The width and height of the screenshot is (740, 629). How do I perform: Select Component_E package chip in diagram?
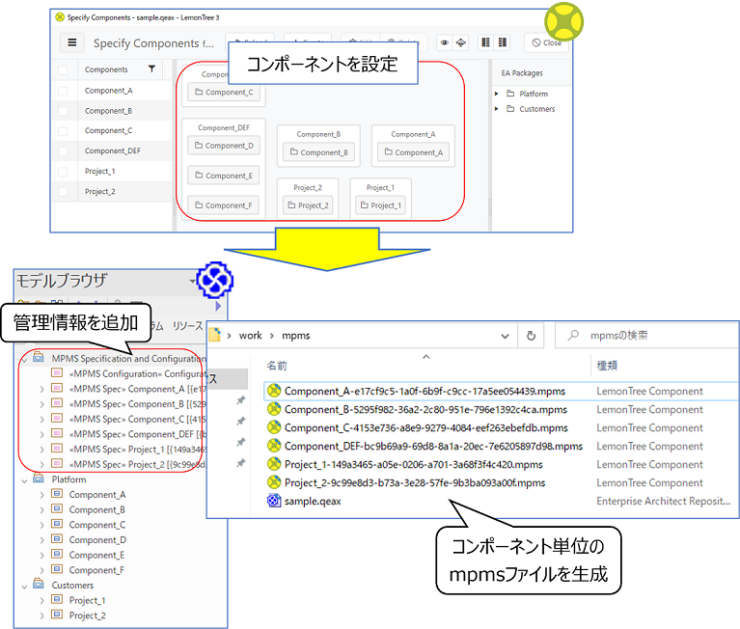pos(224,175)
